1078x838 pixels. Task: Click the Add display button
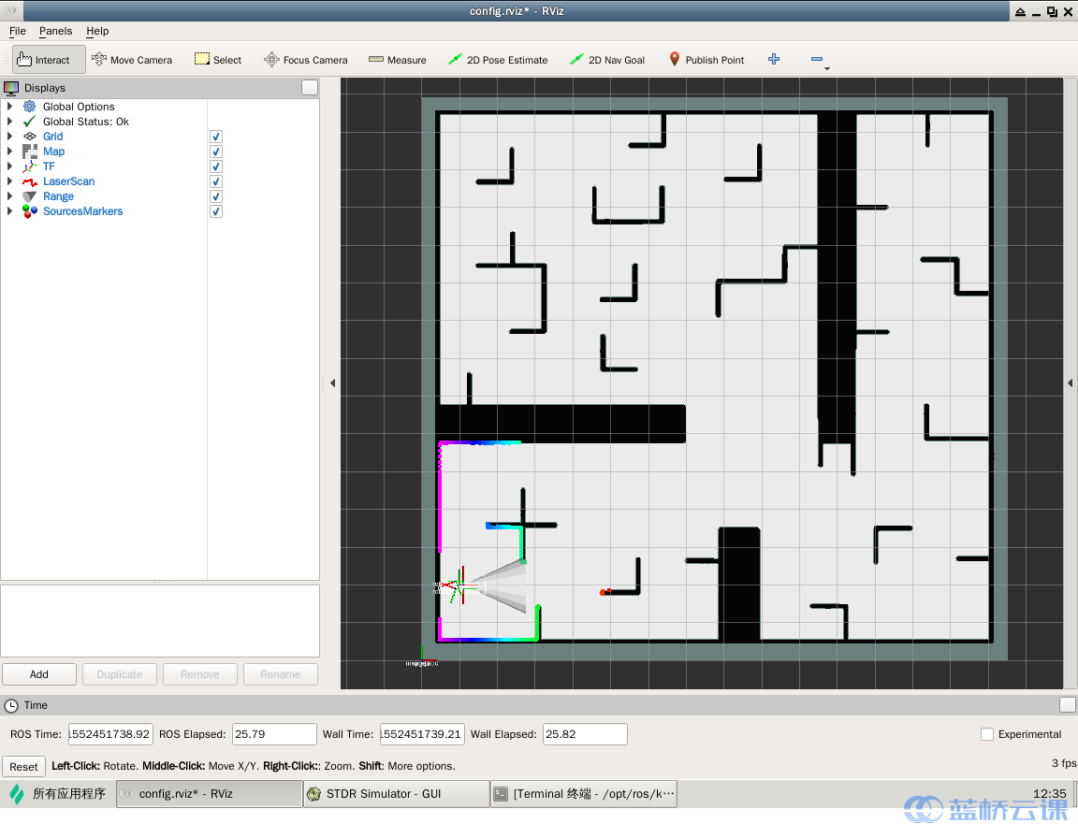39,674
